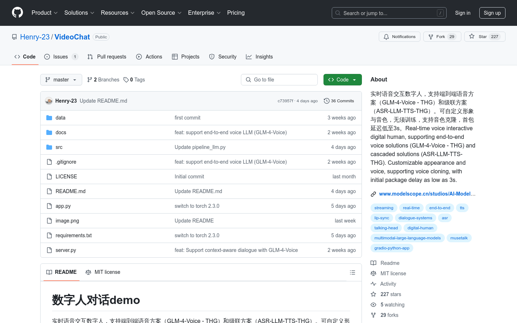The height and width of the screenshot is (323, 517).
Task: Select the README tab
Action: click(x=61, y=272)
